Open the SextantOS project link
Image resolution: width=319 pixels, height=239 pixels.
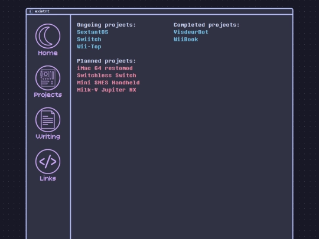click(93, 32)
